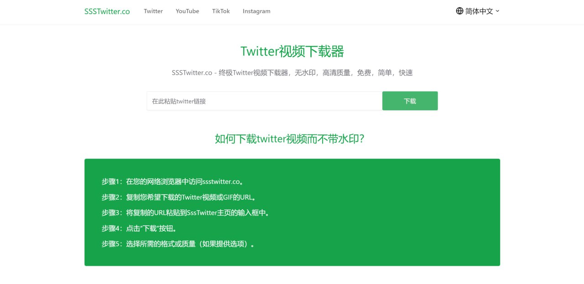Click the globe language icon
584x284 pixels.
(460, 11)
